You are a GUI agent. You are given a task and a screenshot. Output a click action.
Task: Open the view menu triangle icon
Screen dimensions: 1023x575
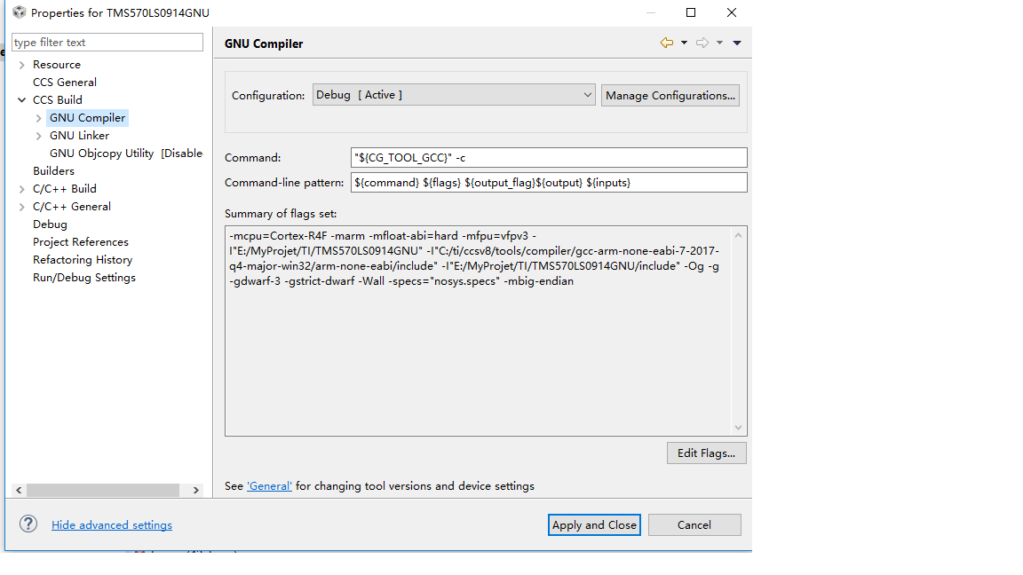(737, 43)
